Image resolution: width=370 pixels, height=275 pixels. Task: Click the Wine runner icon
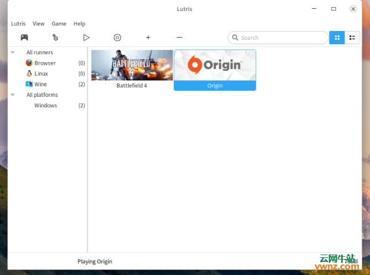coord(29,84)
